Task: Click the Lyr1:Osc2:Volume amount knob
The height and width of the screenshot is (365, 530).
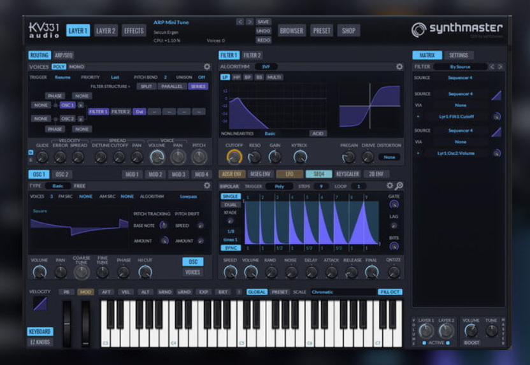Action: (x=496, y=153)
